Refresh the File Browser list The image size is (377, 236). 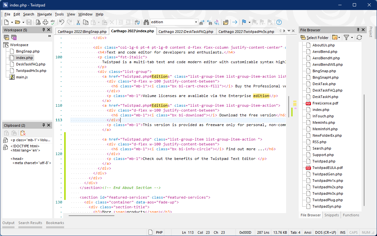pos(359,37)
